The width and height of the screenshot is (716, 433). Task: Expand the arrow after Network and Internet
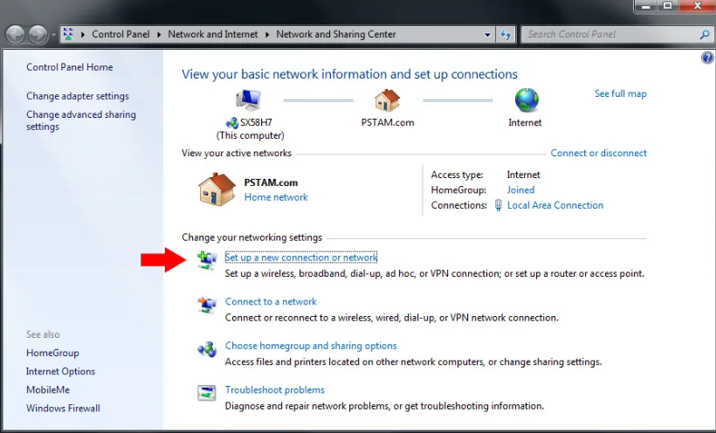pos(267,34)
